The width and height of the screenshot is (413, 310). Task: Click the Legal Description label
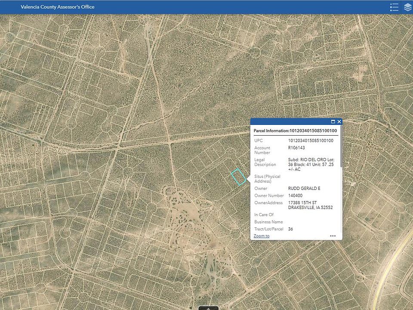(x=265, y=162)
